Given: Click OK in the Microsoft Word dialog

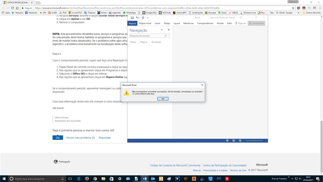Looking at the screenshot, I should [163, 99].
